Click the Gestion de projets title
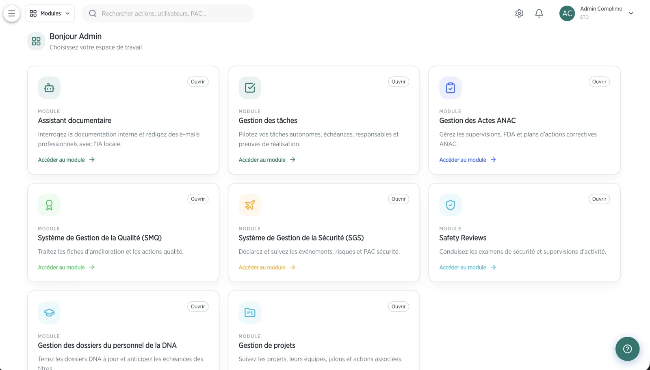 (267, 346)
